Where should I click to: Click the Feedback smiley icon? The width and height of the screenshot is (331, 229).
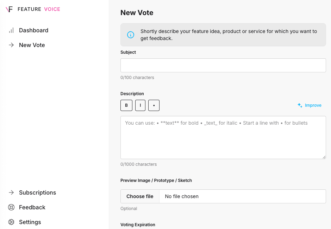11,207
